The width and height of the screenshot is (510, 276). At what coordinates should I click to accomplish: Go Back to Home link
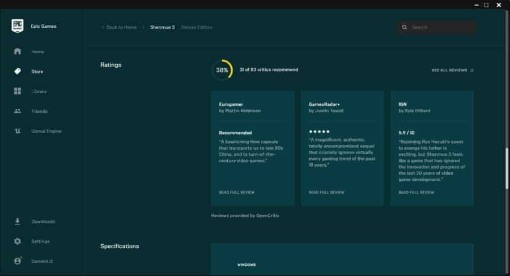(121, 27)
